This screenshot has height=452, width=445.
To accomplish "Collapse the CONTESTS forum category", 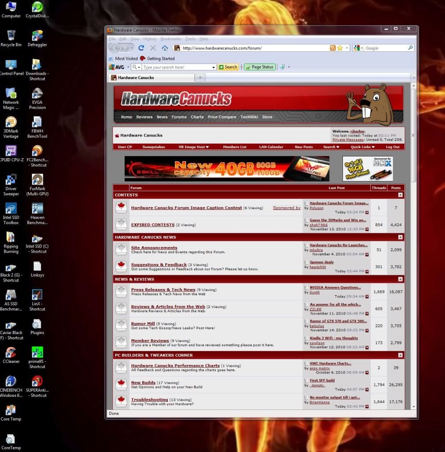I will coord(400,195).
